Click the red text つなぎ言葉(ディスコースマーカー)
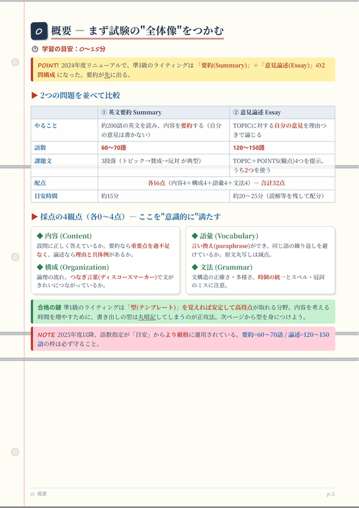This screenshot has height=508, width=359. pos(114,277)
